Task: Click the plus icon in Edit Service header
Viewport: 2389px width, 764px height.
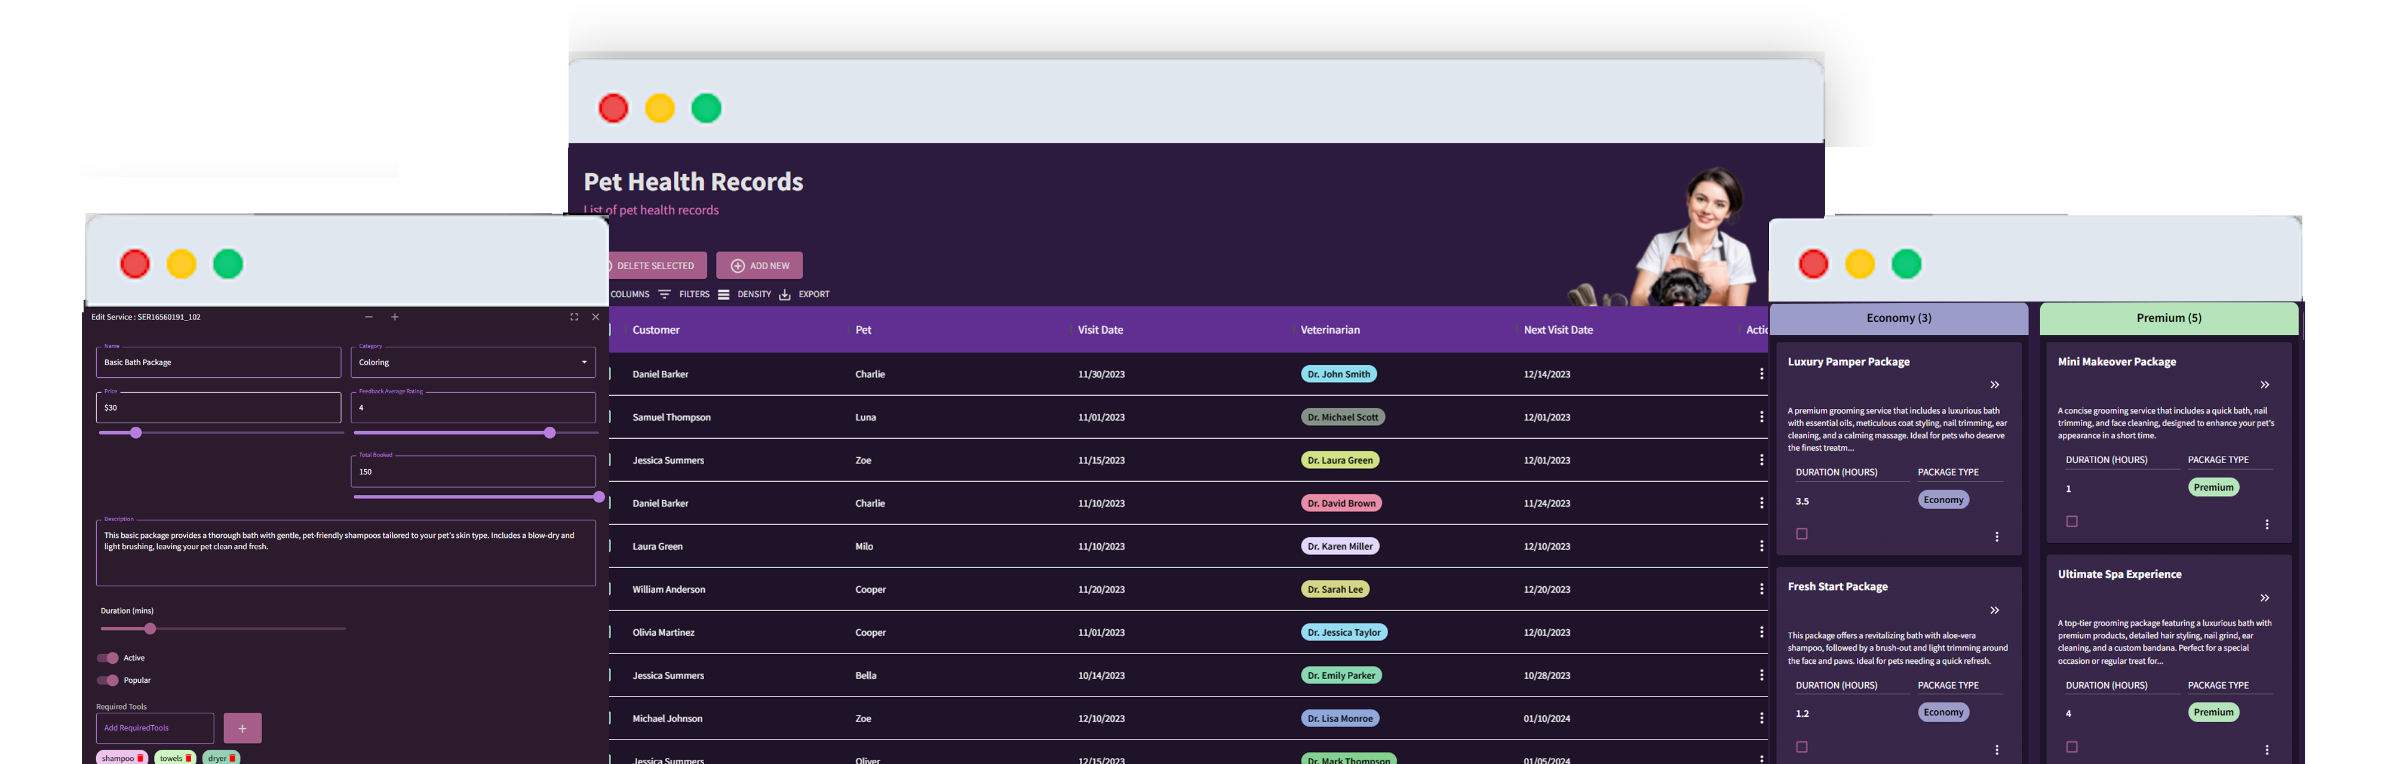Action: [395, 317]
